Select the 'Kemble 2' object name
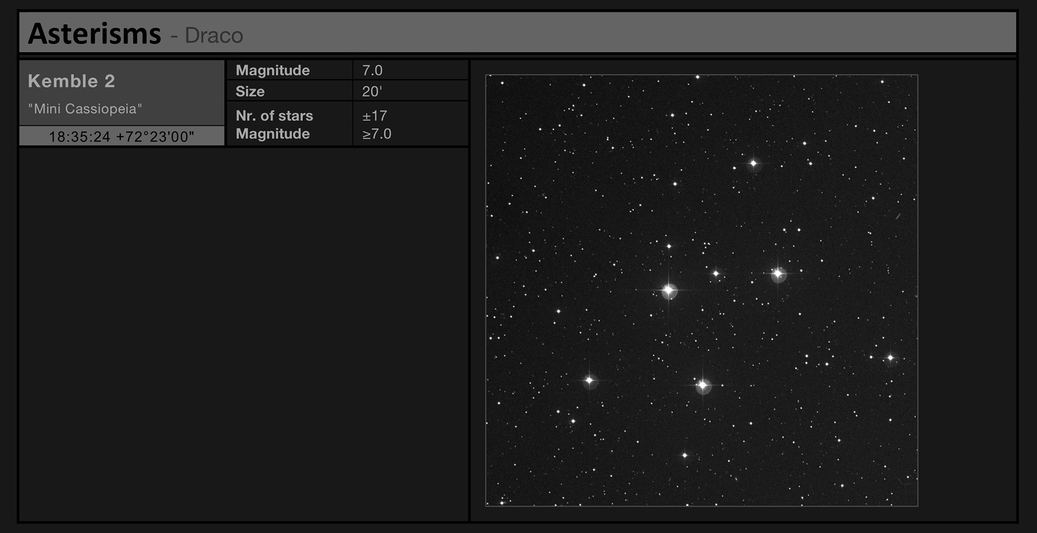Image resolution: width=1037 pixels, height=533 pixels. pos(72,81)
